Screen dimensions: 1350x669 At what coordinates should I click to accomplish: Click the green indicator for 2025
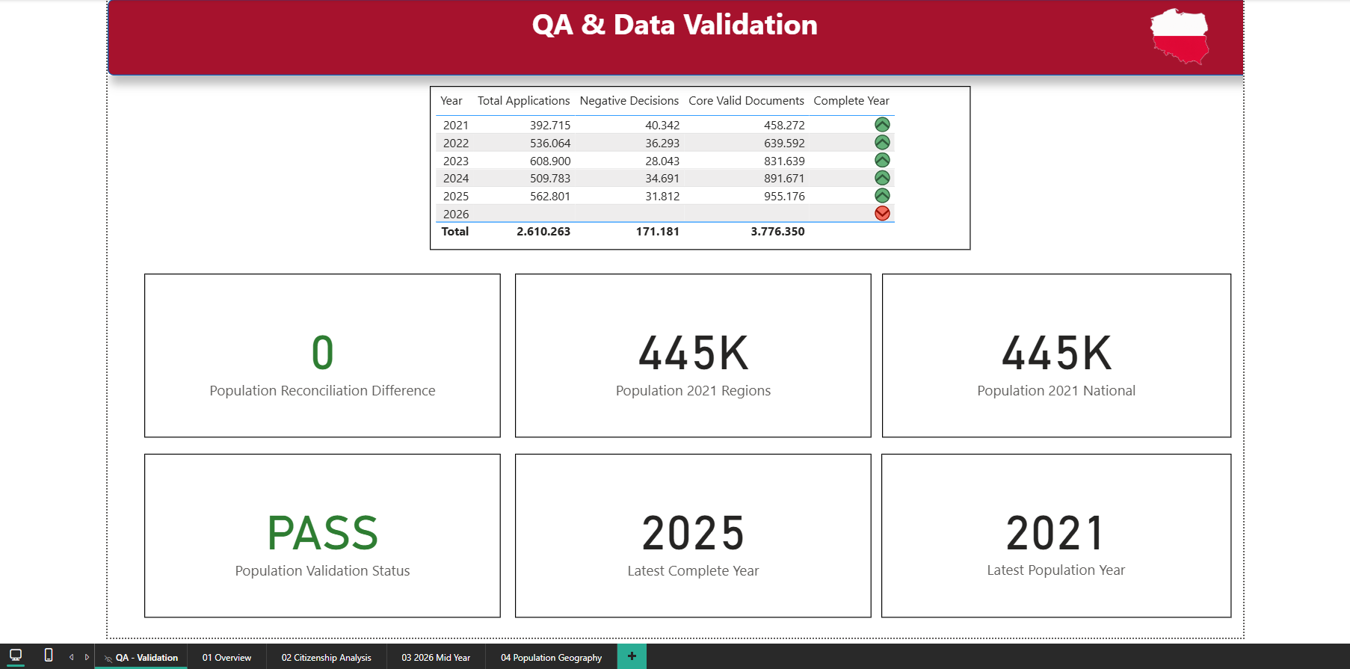tap(882, 195)
